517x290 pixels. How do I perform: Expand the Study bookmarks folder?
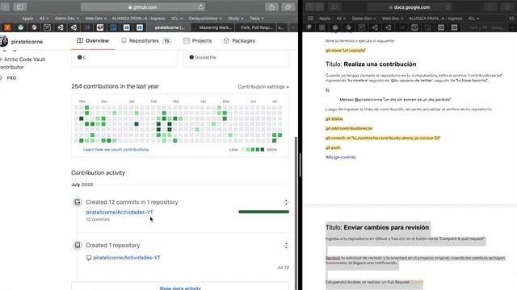(x=236, y=19)
